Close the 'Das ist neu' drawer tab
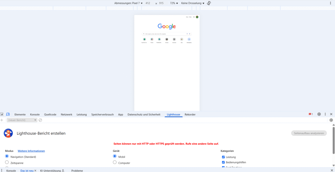Image resolution: width=335 pixels, height=172 pixels. 35,170
